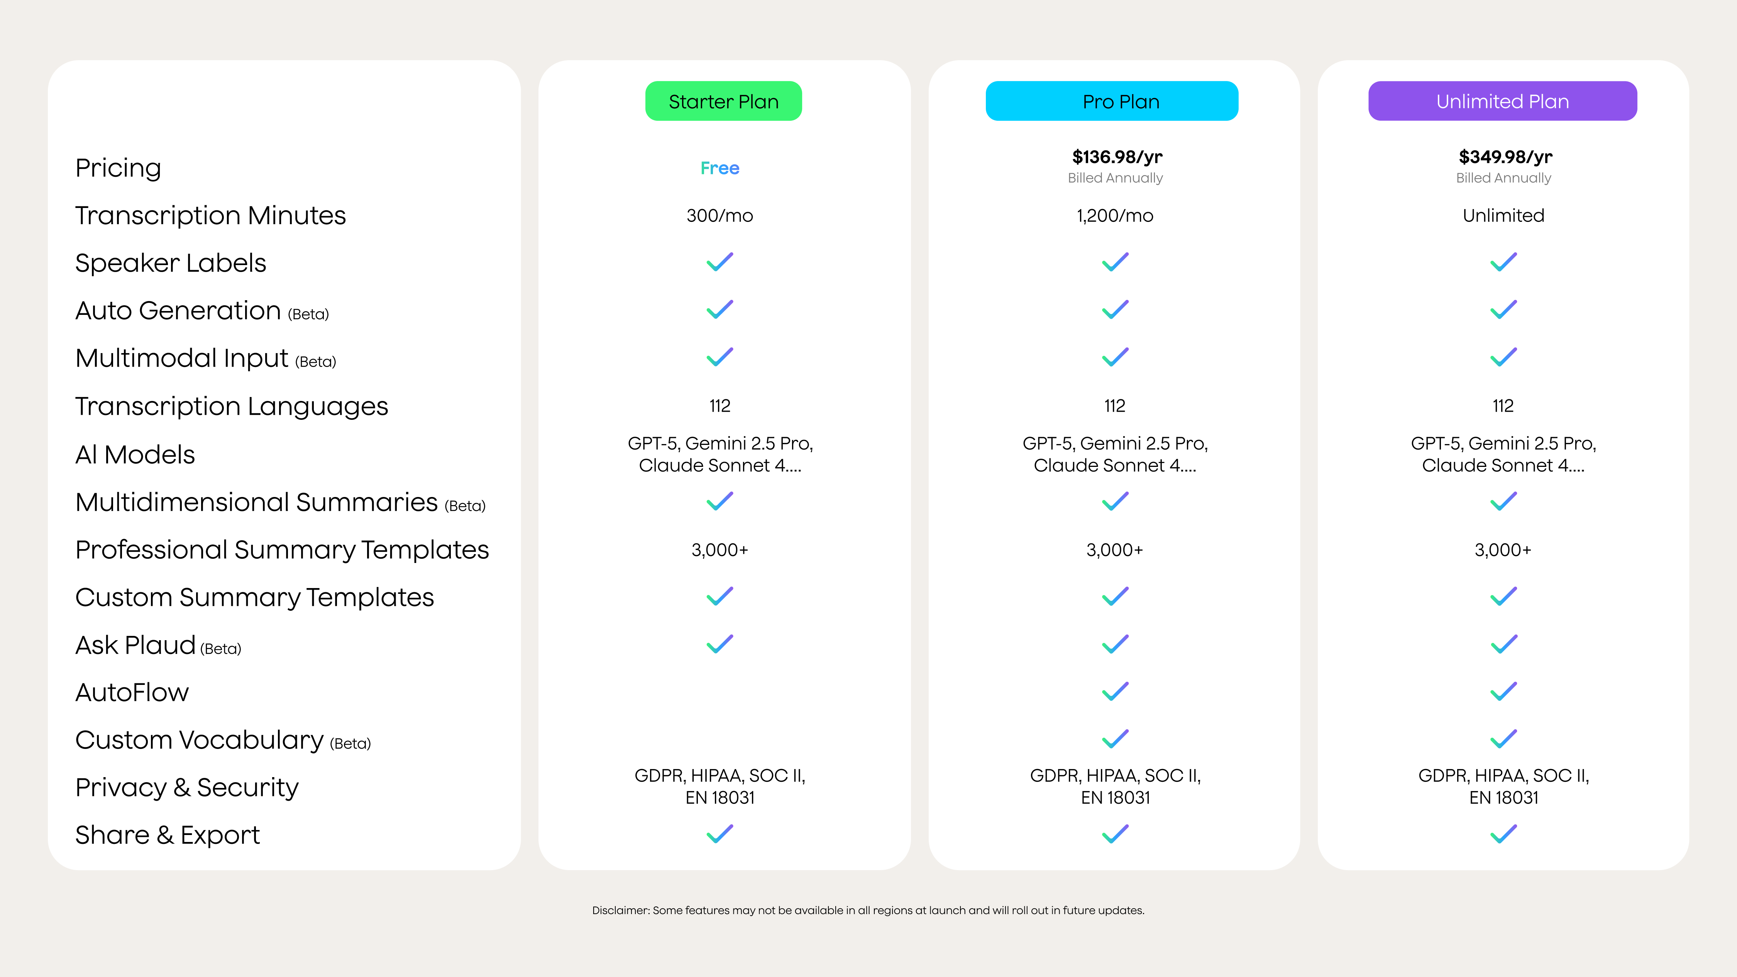Click Unlimited Plan Auto Generation checkmark
The image size is (1737, 977).
coord(1503,310)
